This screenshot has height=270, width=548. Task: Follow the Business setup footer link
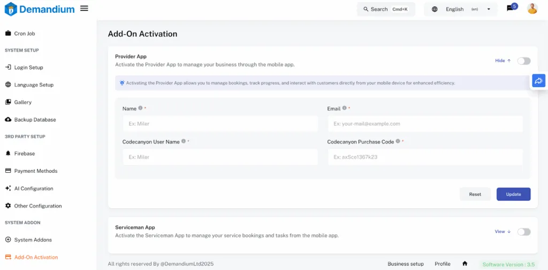pyautogui.click(x=406, y=264)
